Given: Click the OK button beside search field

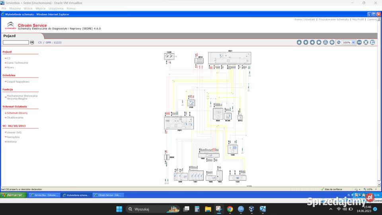Looking at the screenshot, I should click(x=32, y=42).
